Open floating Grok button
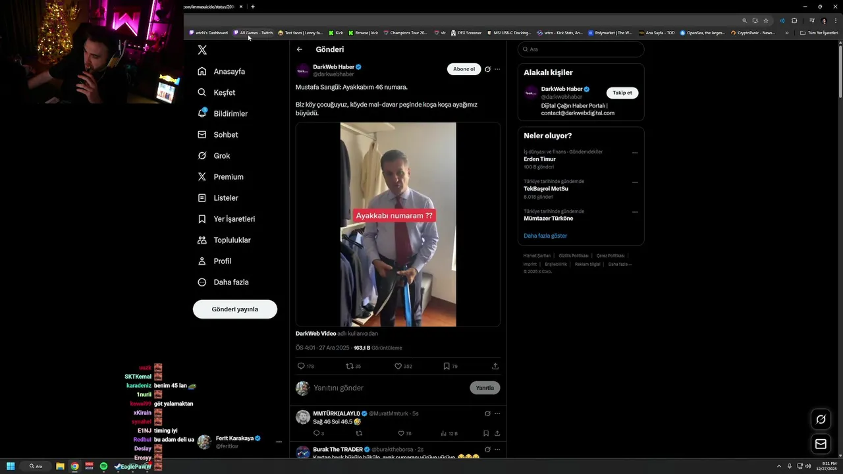Screen dimensions: 843x474 [x=821, y=419]
